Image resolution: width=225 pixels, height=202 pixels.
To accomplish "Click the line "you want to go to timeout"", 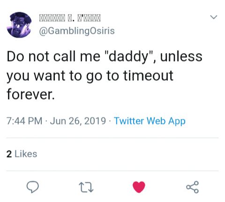I will click(90, 76).
